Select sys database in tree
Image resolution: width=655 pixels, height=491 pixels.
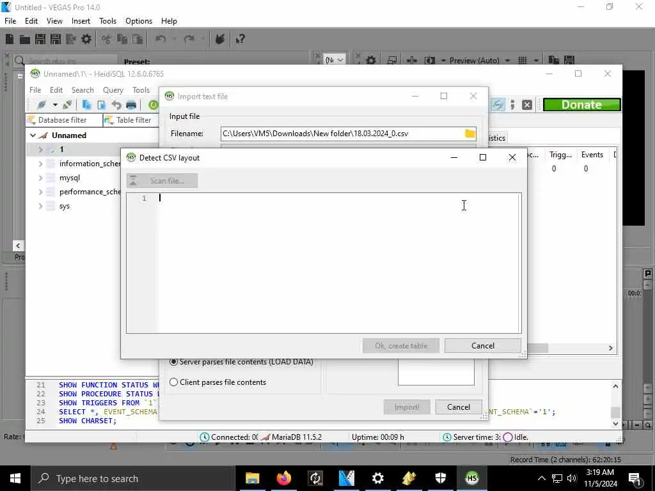[x=65, y=207]
